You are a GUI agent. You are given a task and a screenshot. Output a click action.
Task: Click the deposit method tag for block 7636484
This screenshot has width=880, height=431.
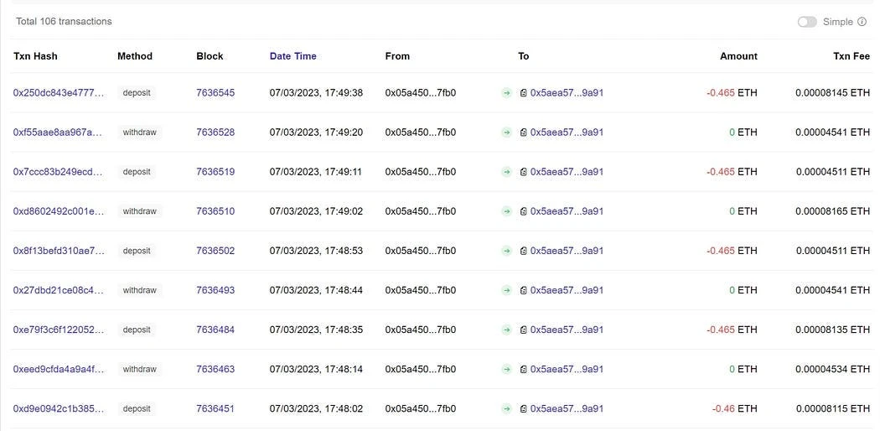(137, 330)
